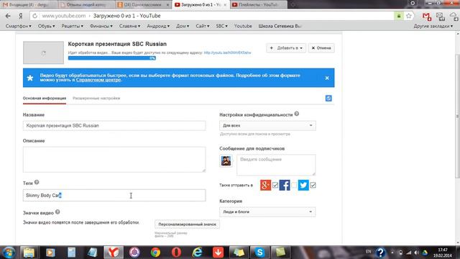This screenshot has height=259, width=460.
Task: Click the Twitter share icon
Action: (x=303, y=186)
